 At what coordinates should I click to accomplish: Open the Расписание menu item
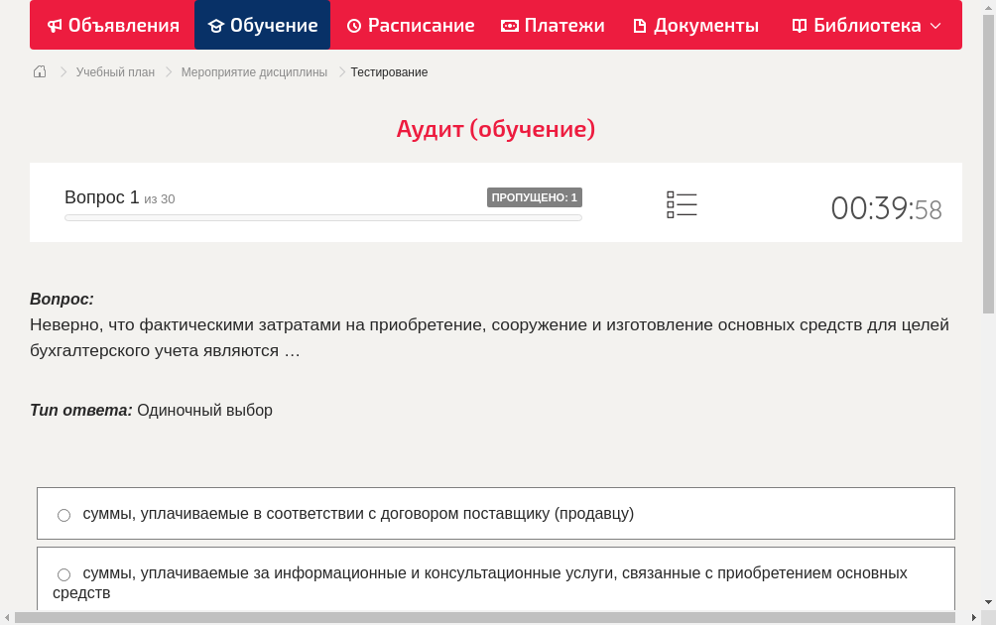click(x=410, y=25)
